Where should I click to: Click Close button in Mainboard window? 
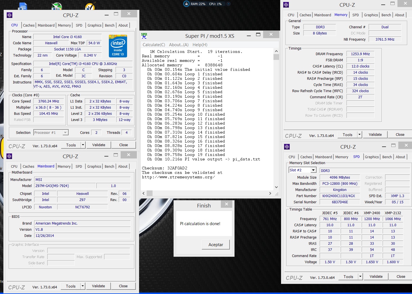pyautogui.click(x=123, y=286)
